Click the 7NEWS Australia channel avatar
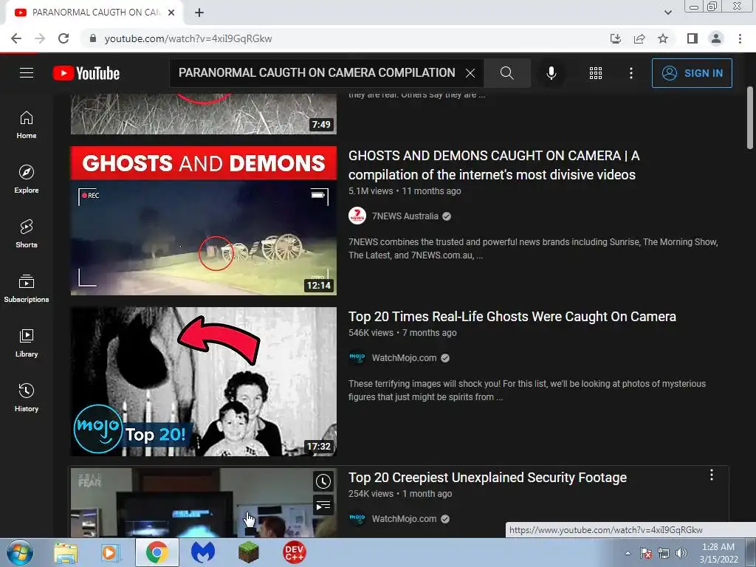Viewport: 756px width, 567px height. coord(357,216)
